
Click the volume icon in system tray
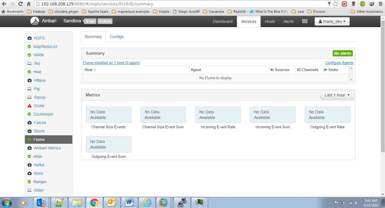pos(356,203)
